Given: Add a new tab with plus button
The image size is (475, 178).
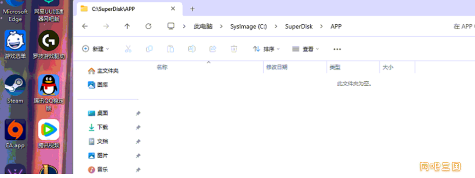Looking at the screenshot, I should pos(192,9).
